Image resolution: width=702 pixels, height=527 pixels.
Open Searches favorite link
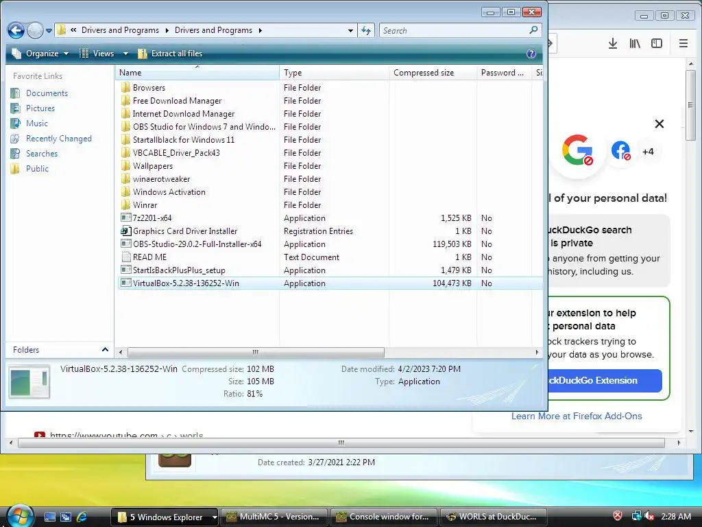(x=42, y=153)
